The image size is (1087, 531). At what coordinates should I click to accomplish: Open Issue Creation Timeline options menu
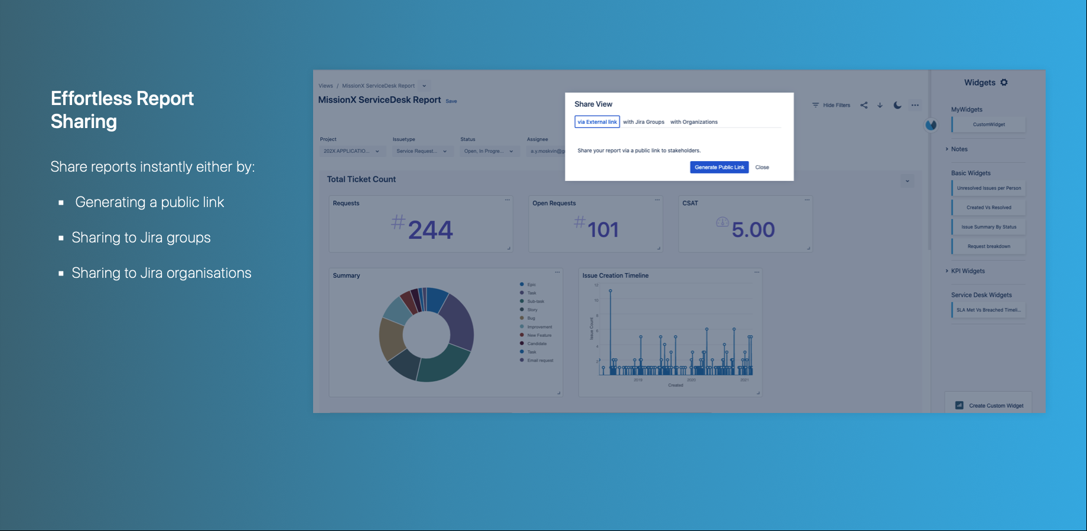click(x=756, y=272)
